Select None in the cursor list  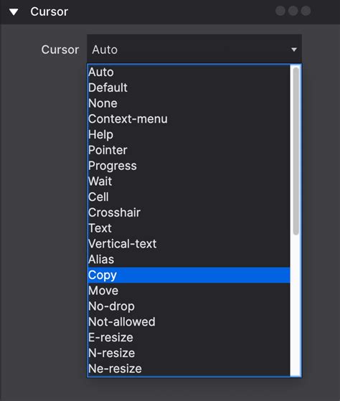189,103
